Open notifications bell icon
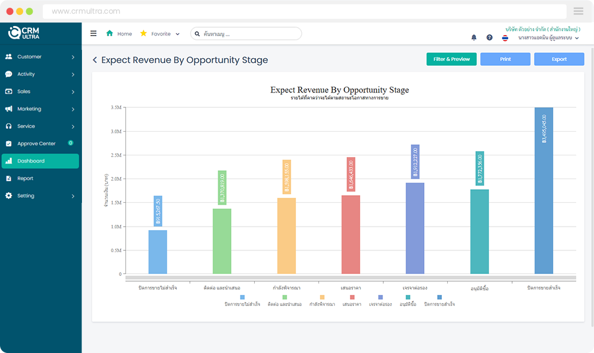Viewport: 594px width, 353px height. pyautogui.click(x=473, y=37)
